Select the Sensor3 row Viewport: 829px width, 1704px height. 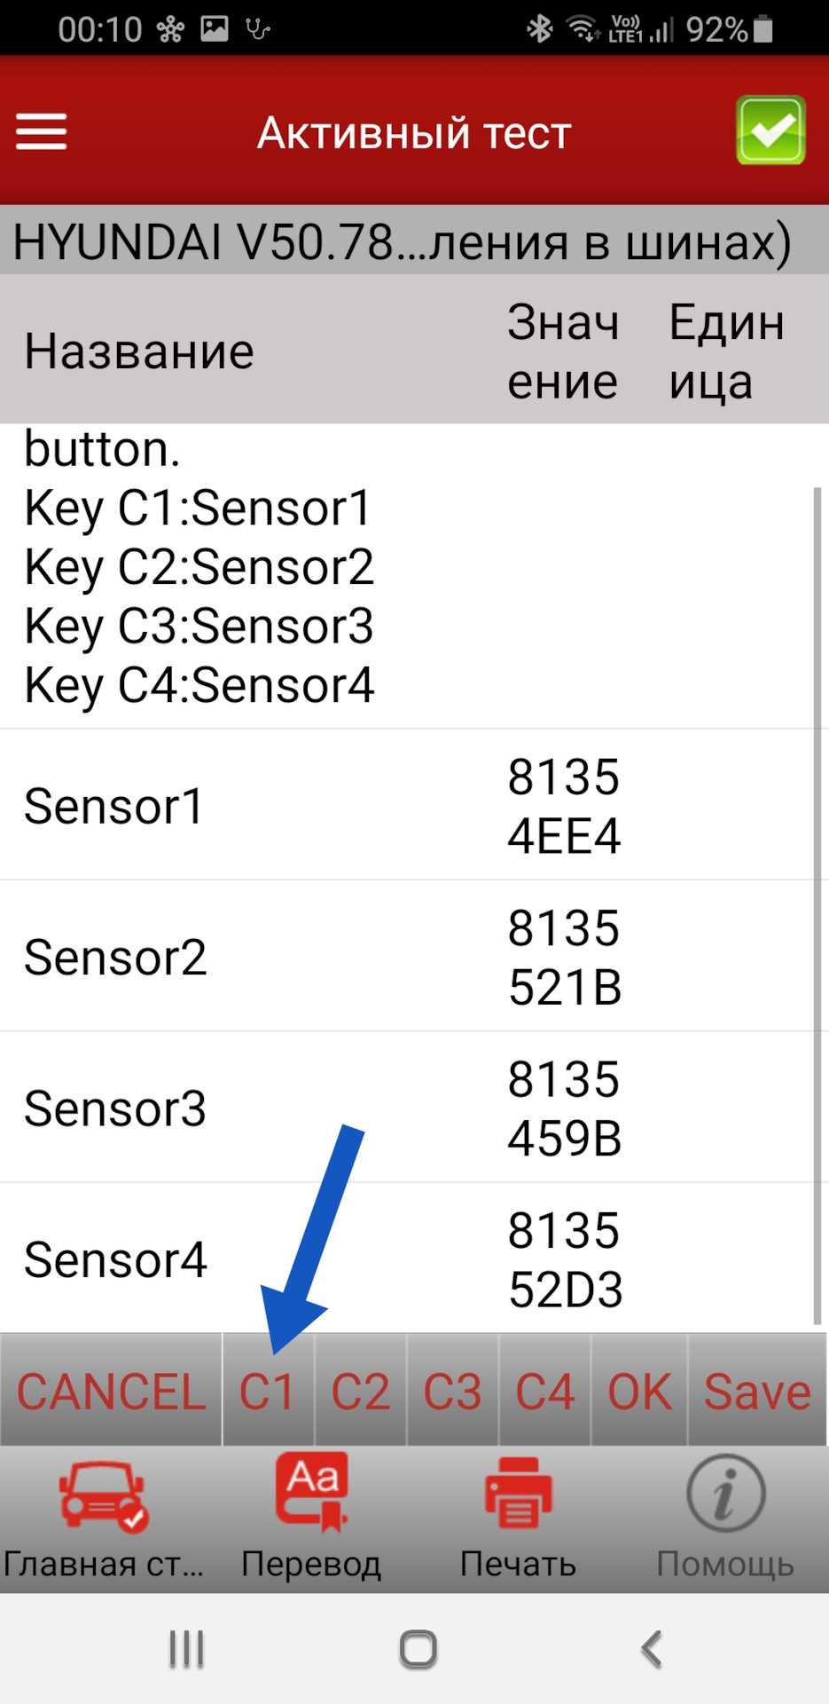coord(408,1108)
